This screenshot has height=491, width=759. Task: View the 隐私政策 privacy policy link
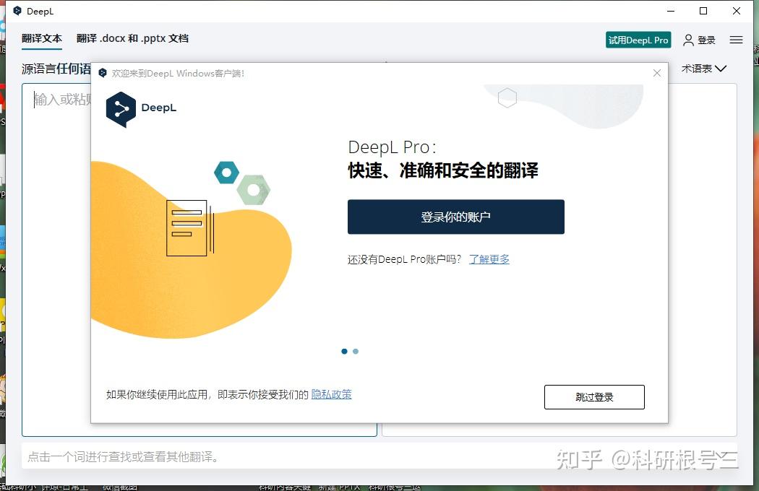[x=331, y=394]
